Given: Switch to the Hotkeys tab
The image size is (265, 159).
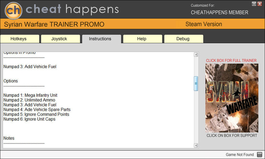Looking at the screenshot, I should click(x=20, y=39).
